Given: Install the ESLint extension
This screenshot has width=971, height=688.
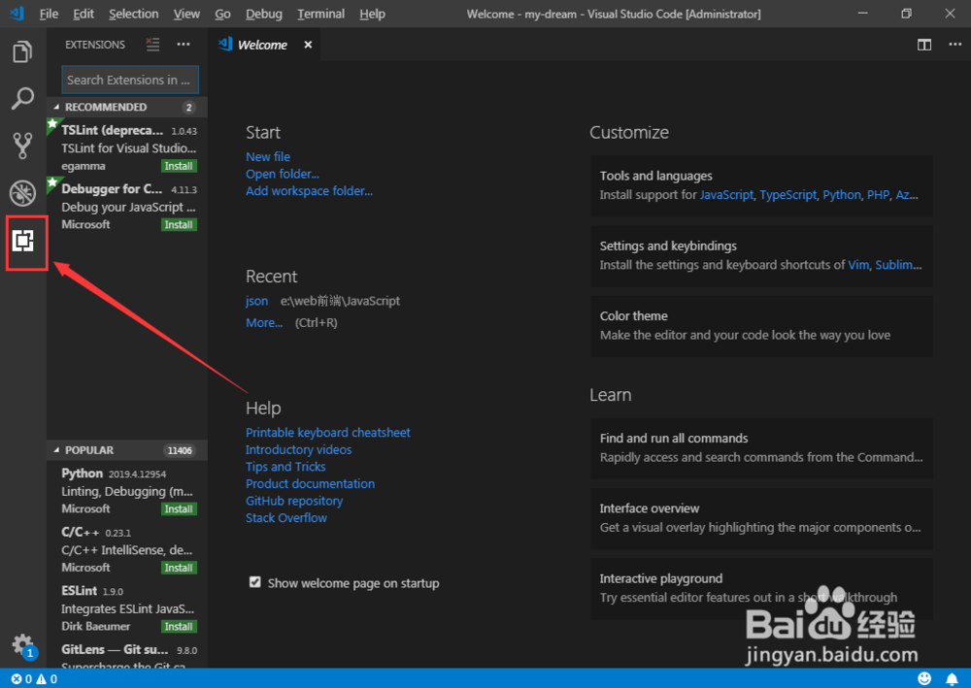Looking at the screenshot, I should (179, 626).
